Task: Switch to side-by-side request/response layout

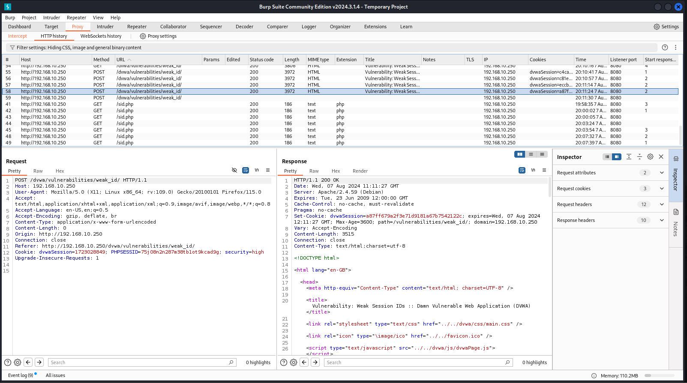Action: tap(520, 154)
